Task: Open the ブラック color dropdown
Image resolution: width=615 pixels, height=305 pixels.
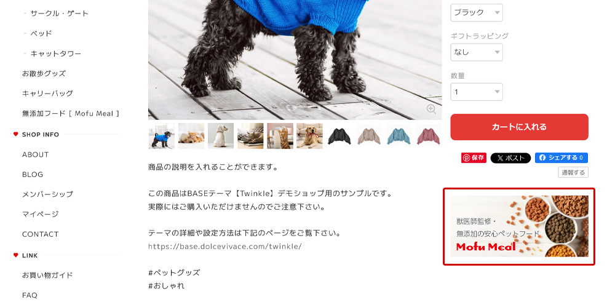Action: click(x=477, y=12)
